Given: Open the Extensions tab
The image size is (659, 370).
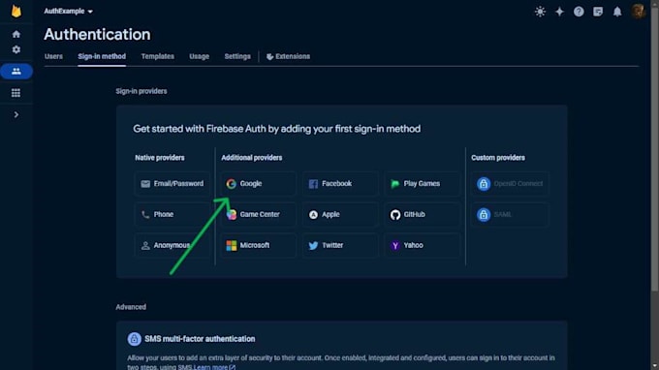Looking at the screenshot, I should click(x=289, y=56).
